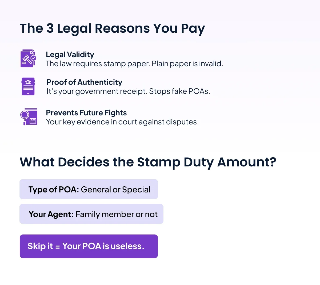Click the "government receipt" description line
Viewport: 320px width, 285px height.
tap(128, 91)
